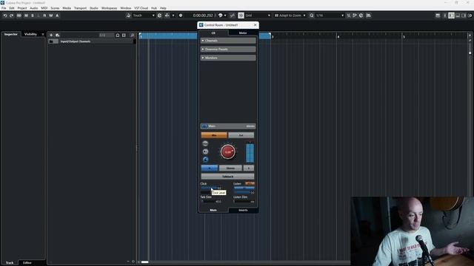Screen dimensions: 474x266
Task: Click the Input/Output Channels track
Action: [92, 41]
